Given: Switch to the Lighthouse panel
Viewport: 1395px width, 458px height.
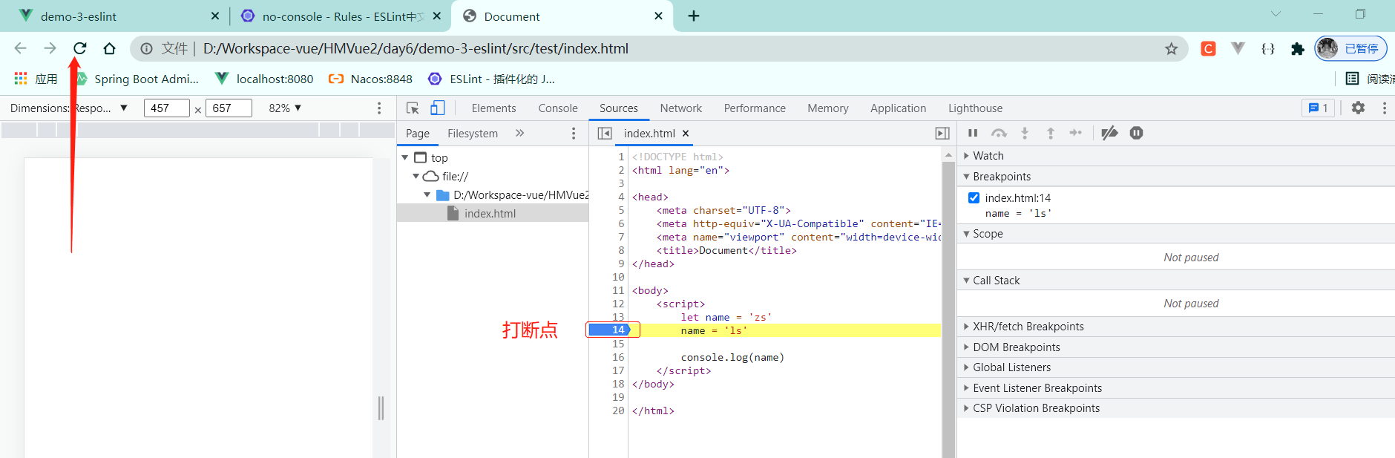Looking at the screenshot, I should pos(975,108).
